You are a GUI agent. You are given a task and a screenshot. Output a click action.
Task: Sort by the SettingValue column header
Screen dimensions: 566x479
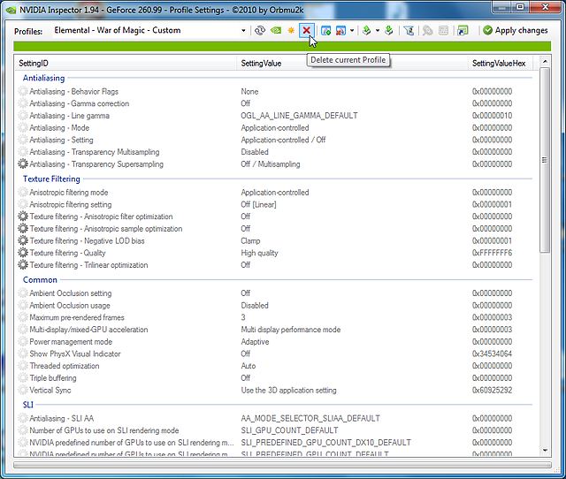click(x=352, y=64)
